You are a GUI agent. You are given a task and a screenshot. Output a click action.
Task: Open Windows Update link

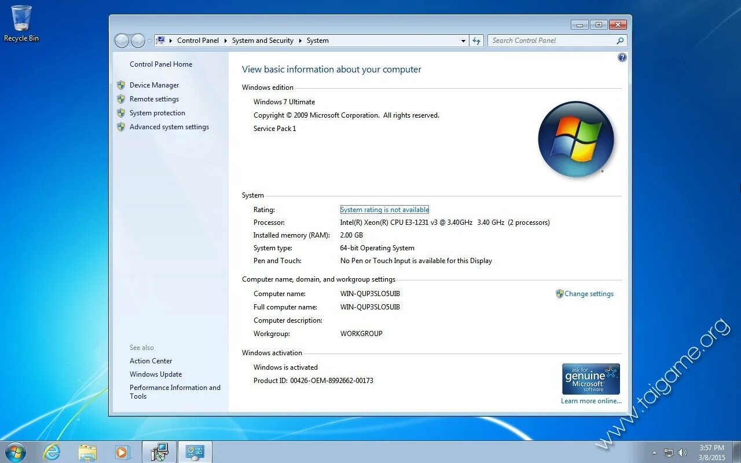156,374
